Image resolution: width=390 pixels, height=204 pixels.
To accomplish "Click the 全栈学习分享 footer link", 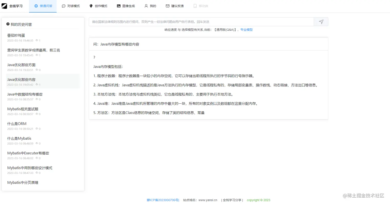I will click(x=232, y=200).
